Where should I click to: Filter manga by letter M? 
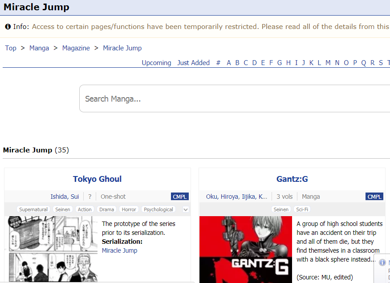(328, 63)
